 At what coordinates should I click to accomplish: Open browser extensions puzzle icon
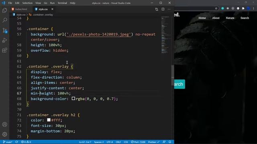pos(243,8)
